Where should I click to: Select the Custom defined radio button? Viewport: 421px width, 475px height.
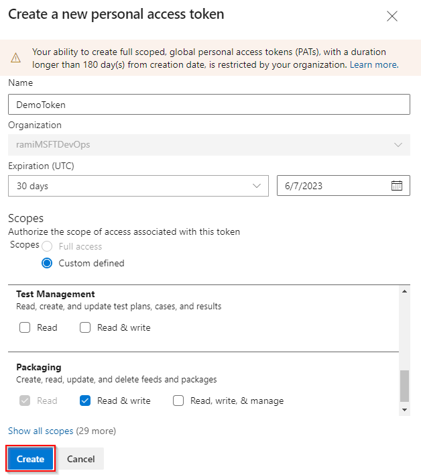[47, 263]
